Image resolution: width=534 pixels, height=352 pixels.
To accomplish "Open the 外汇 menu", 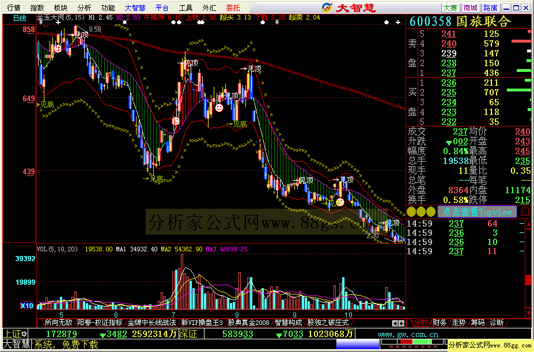I will pyautogui.click(x=209, y=7).
